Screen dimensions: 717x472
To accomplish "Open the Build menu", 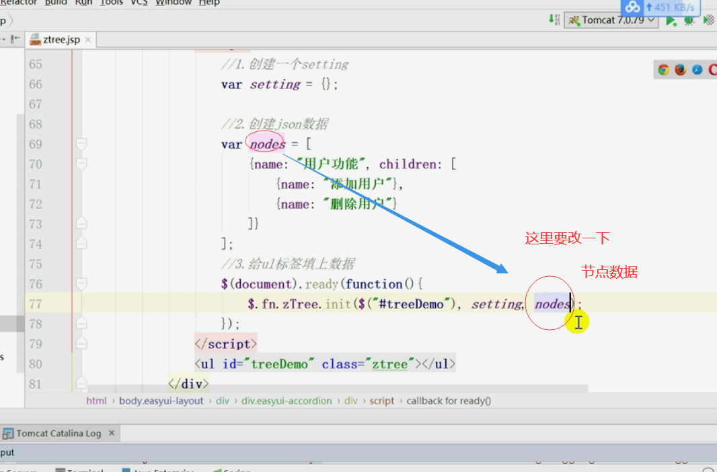I will click(x=56, y=2).
